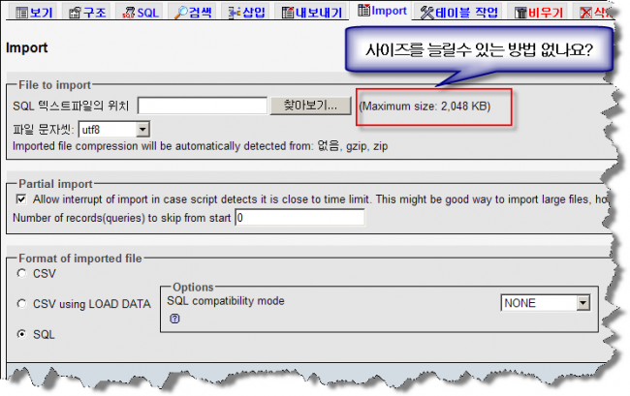
Task: Click the Options legend text
Action: 193,288
